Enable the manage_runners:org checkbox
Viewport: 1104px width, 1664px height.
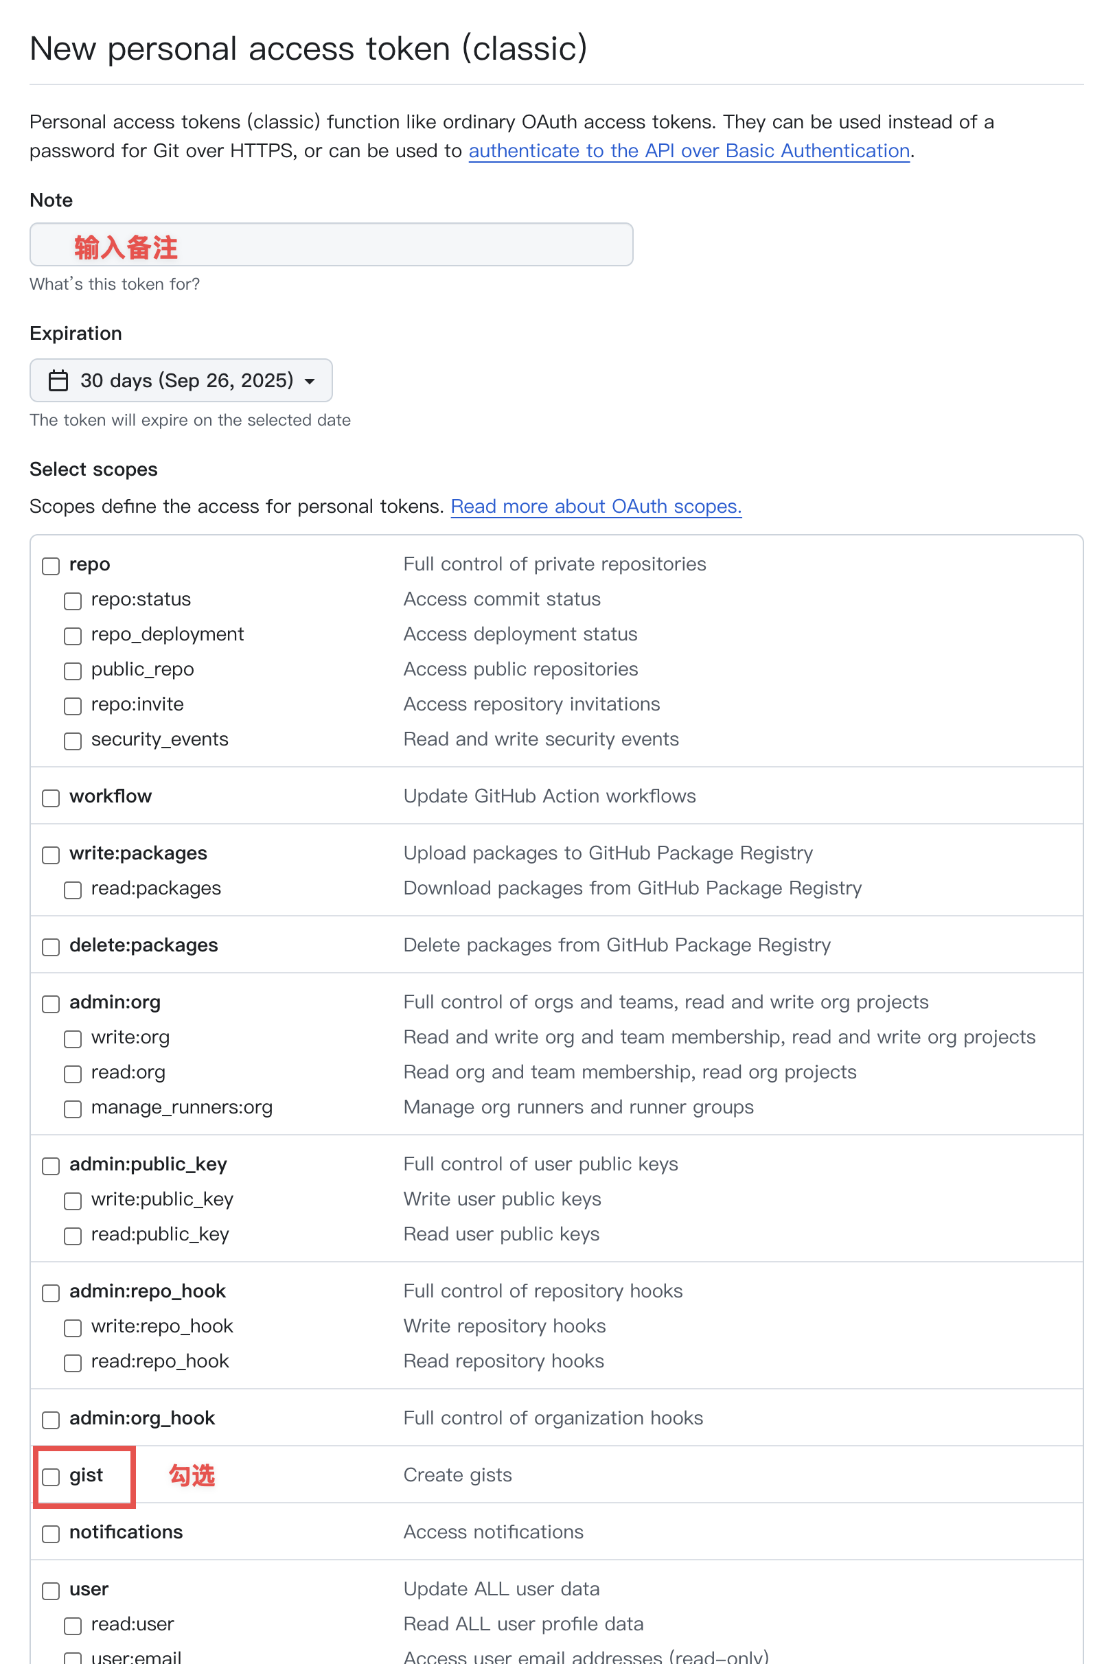[73, 1109]
